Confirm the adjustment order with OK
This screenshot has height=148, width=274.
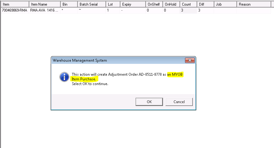pyautogui.click(x=149, y=102)
